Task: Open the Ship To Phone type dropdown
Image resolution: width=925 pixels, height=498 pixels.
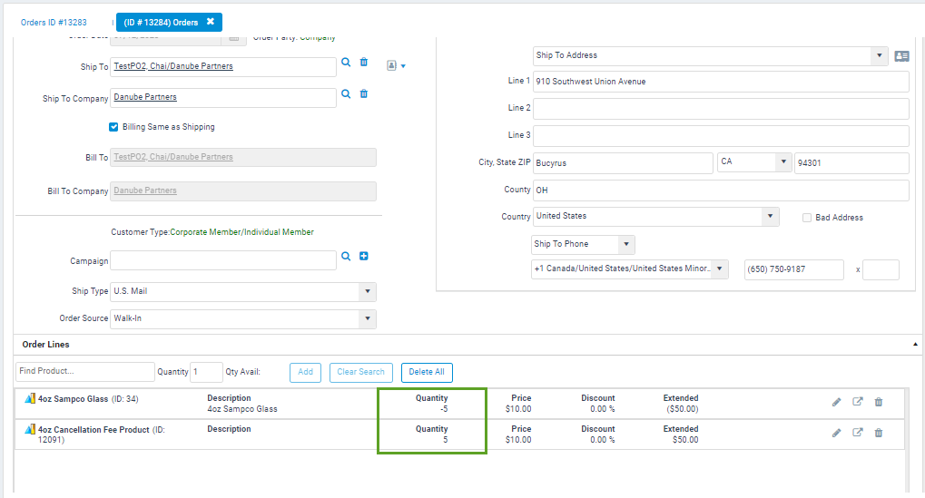Action: click(x=626, y=244)
